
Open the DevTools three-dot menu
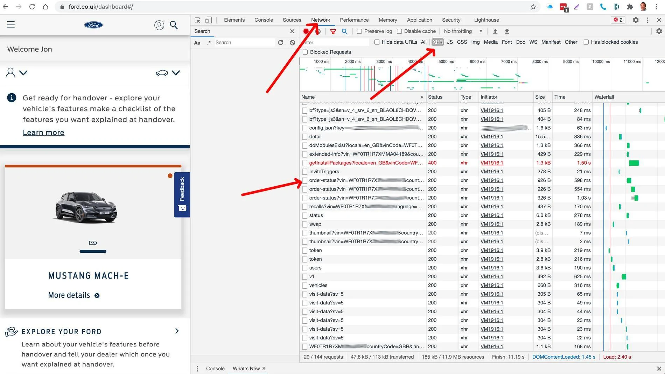pos(647,20)
